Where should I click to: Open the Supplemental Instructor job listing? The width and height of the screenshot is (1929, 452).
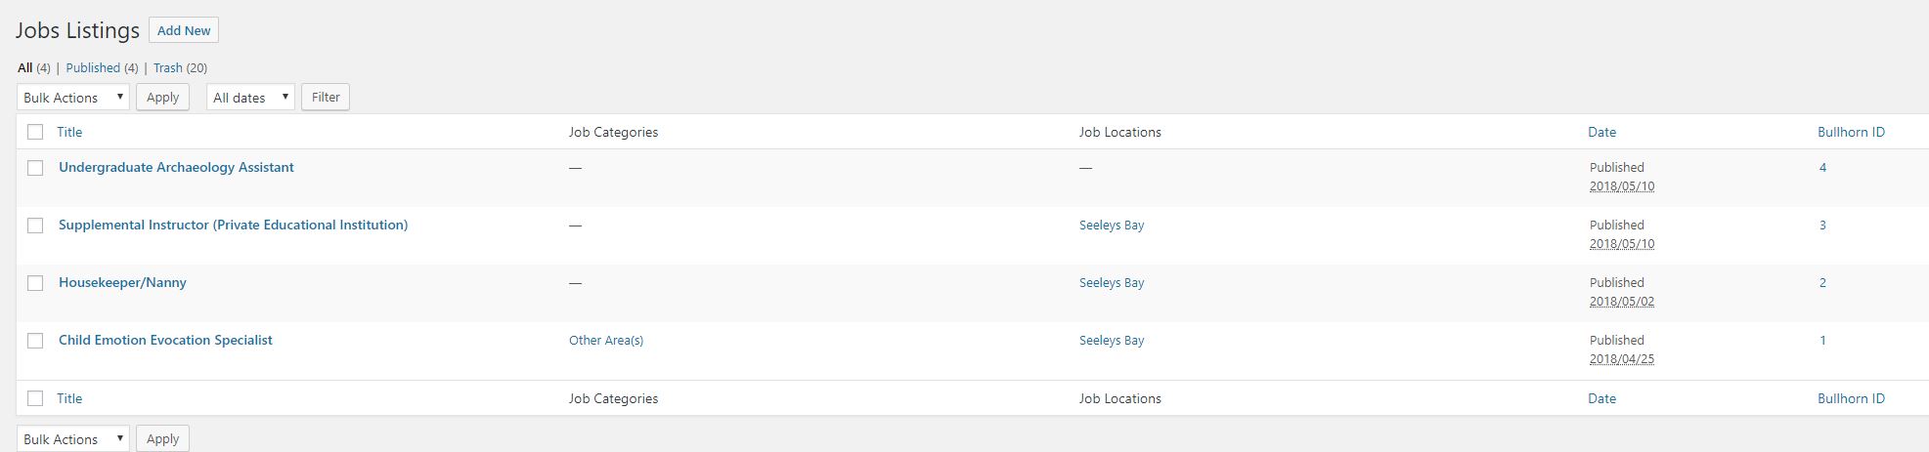coord(233,225)
